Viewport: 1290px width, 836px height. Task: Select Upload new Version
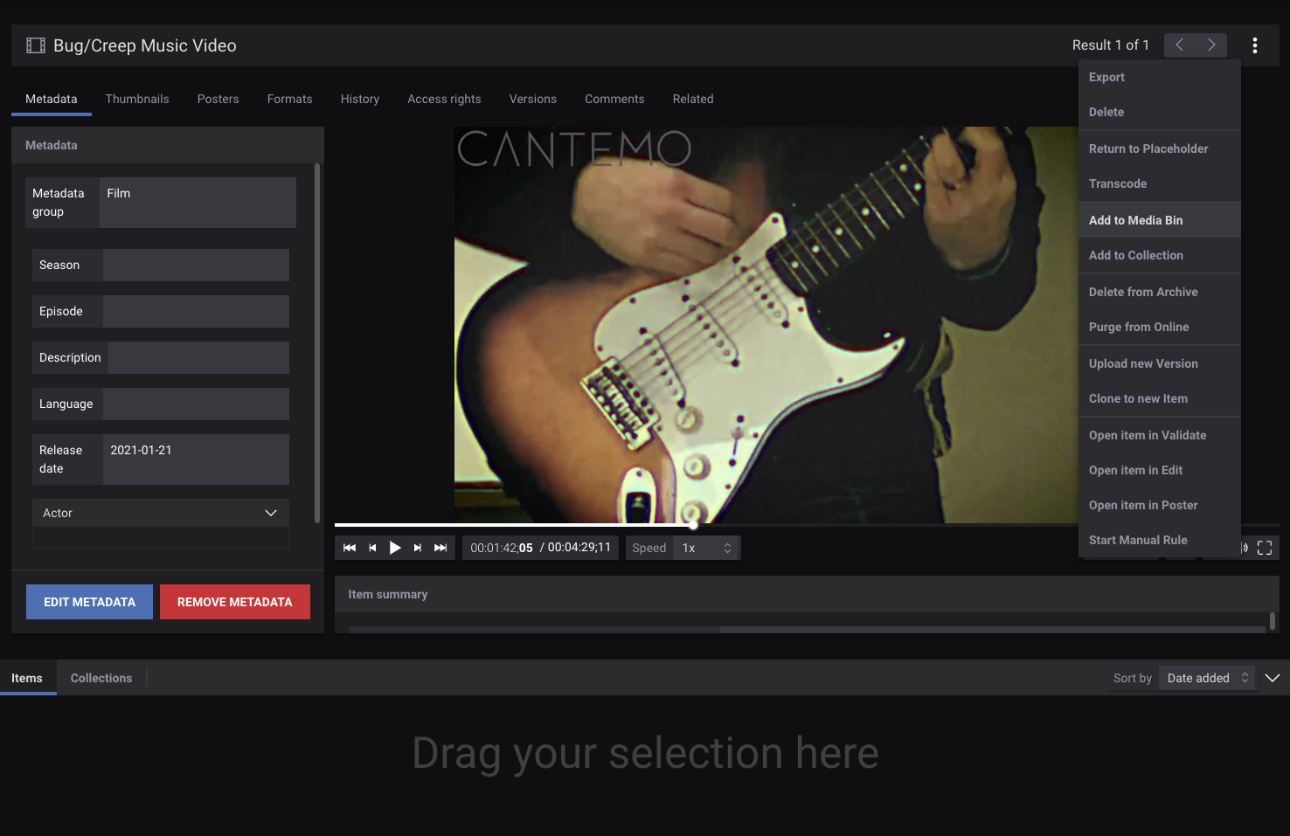point(1160,363)
